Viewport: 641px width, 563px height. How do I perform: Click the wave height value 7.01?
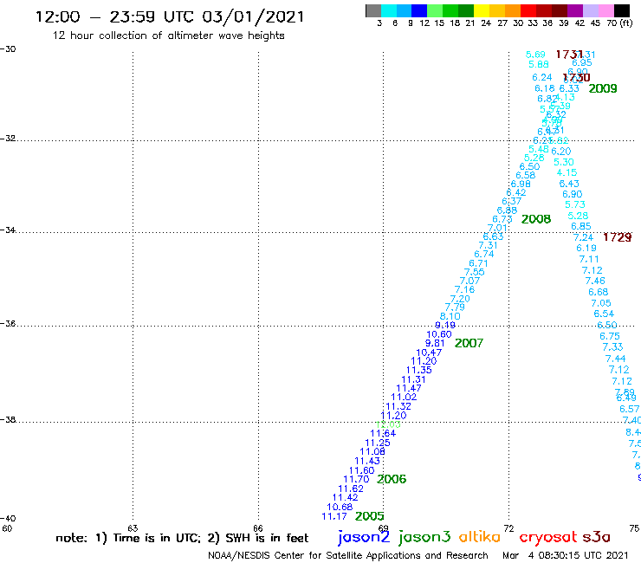point(497,228)
